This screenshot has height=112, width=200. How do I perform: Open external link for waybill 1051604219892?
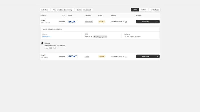point(126,56)
